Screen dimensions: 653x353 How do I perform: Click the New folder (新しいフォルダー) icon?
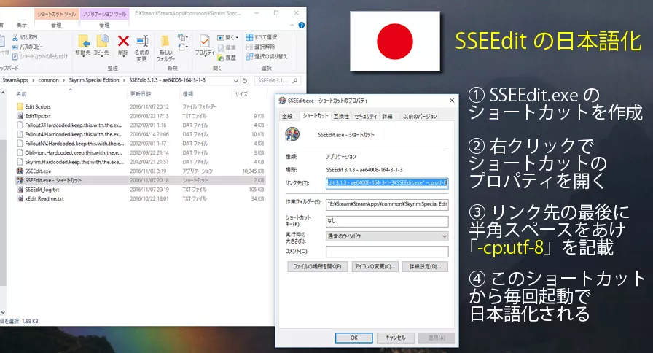point(165,41)
